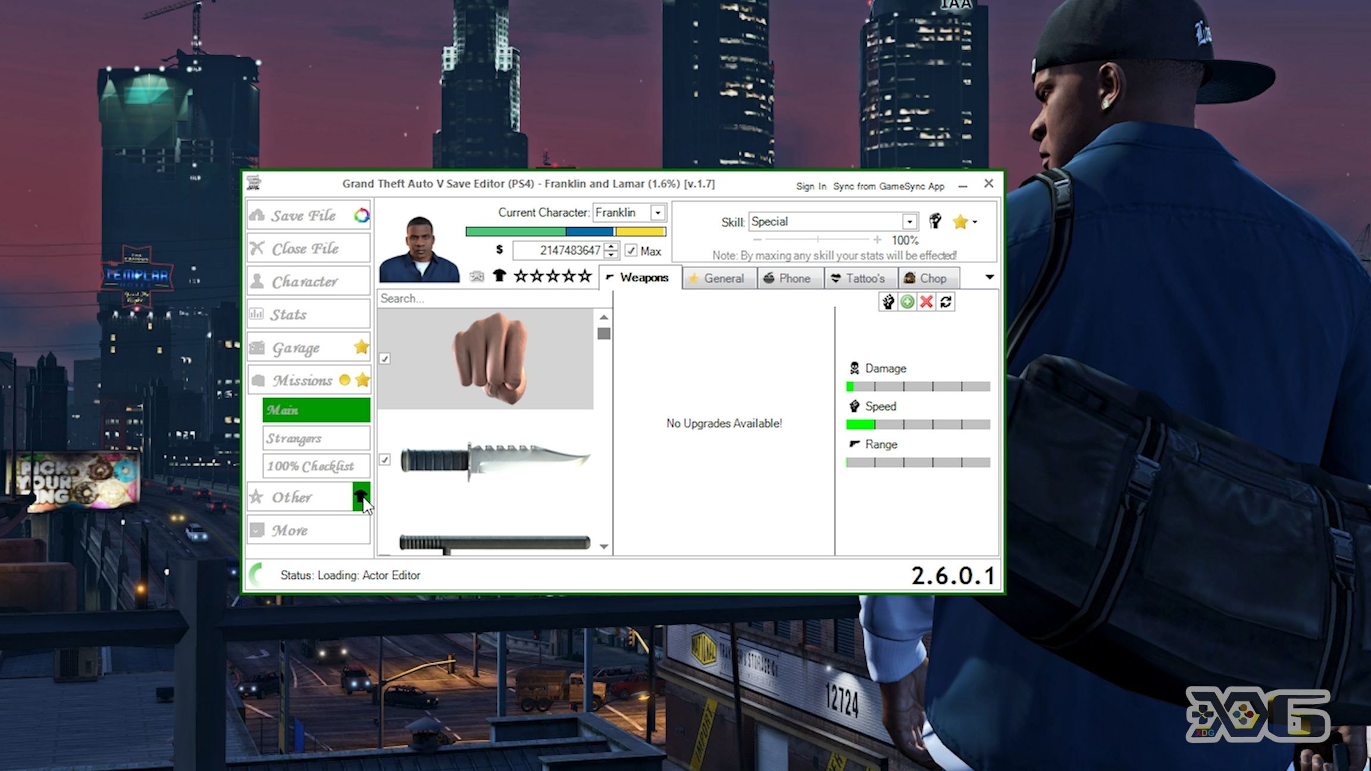The width and height of the screenshot is (1371, 771).
Task: Click the red cancel X icon
Action: click(926, 301)
